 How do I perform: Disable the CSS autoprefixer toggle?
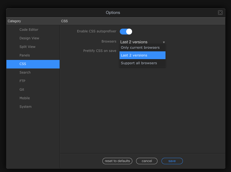pos(126,32)
